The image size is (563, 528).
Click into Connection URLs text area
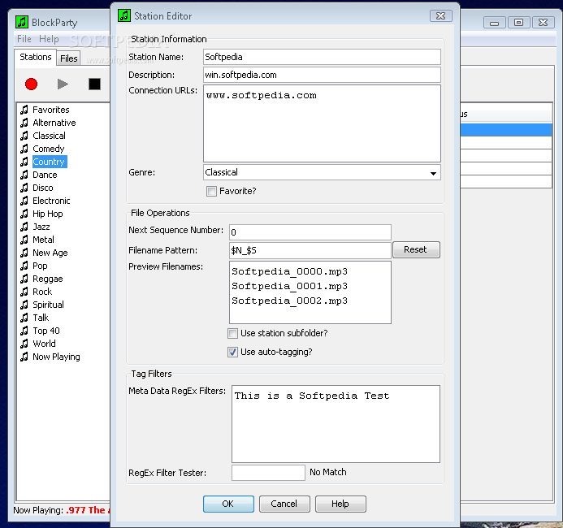pos(322,123)
